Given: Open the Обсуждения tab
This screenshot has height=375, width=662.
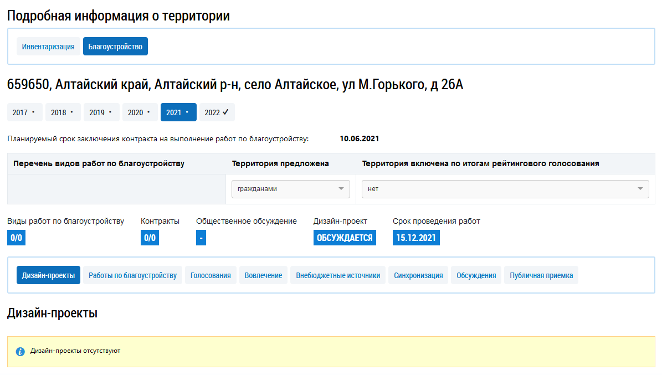Looking at the screenshot, I should coord(476,275).
